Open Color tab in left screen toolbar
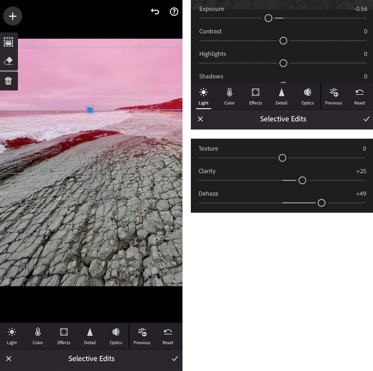Screen dimensions: 373x371 point(38,336)
